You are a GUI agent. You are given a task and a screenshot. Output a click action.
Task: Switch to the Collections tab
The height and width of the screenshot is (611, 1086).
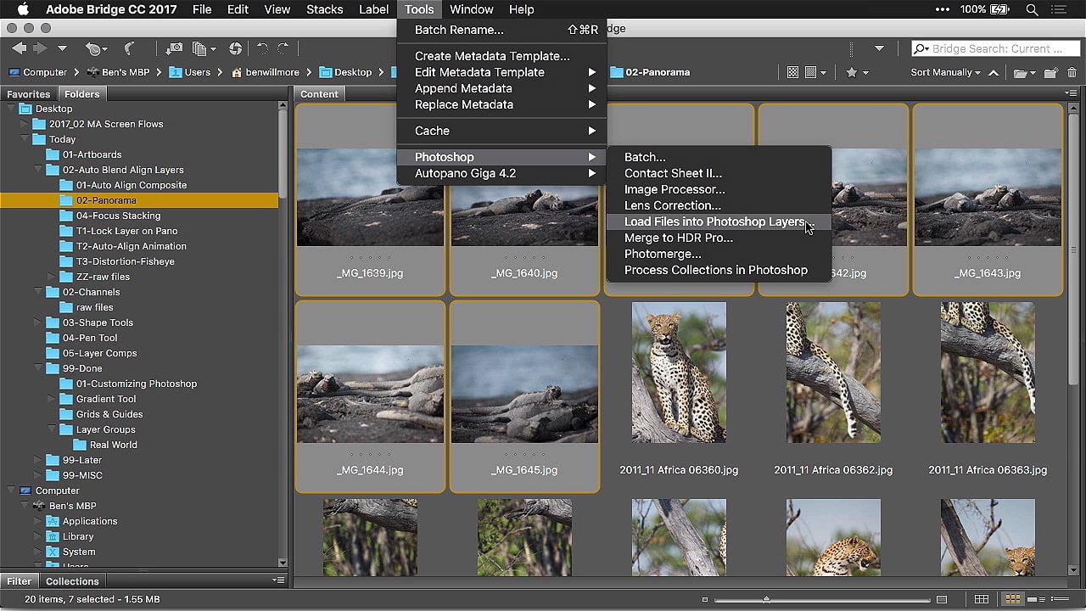pos(72,581)
